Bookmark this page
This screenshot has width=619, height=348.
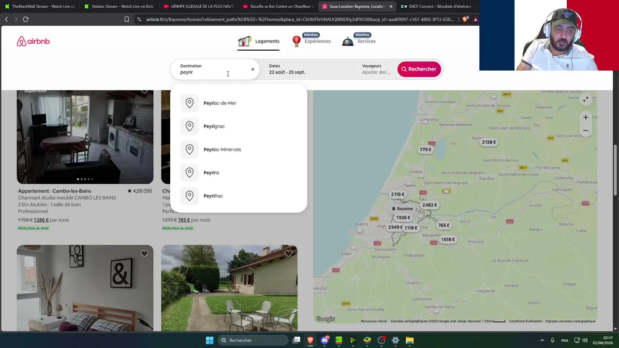[x=127, y=19]
